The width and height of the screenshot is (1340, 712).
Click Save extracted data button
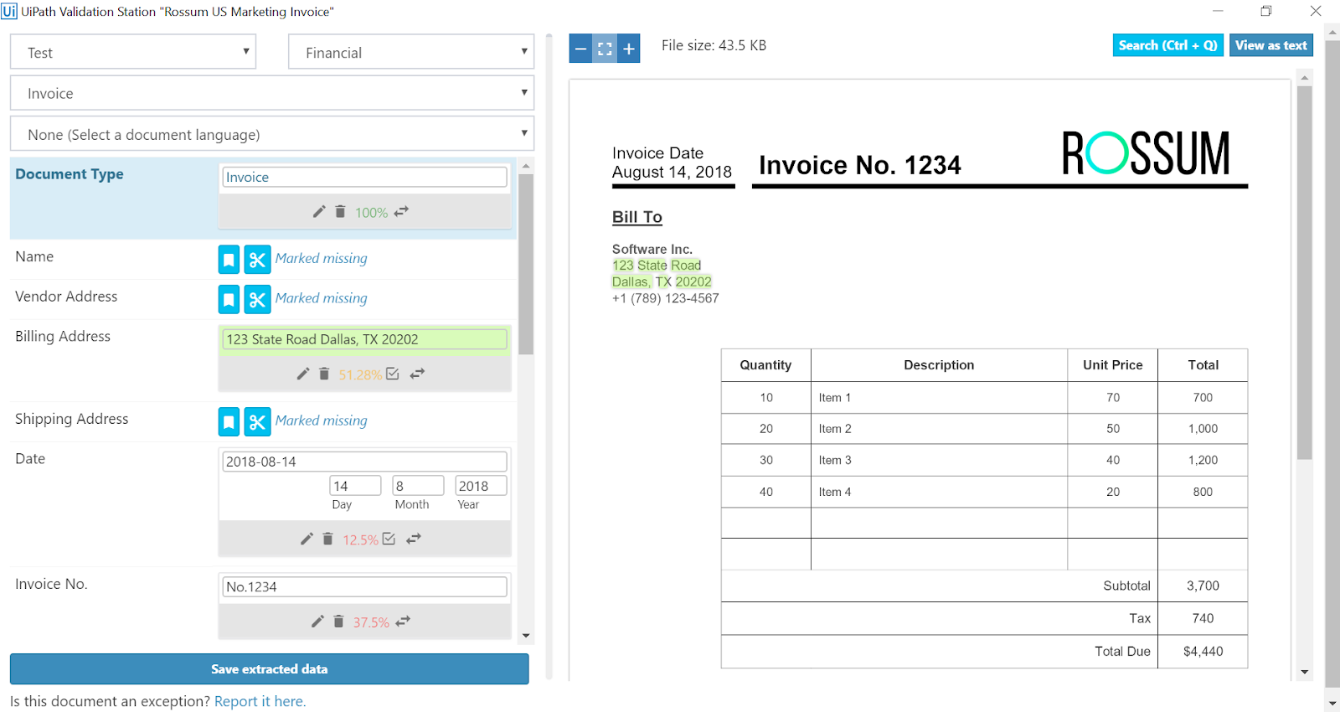[270, 669]
